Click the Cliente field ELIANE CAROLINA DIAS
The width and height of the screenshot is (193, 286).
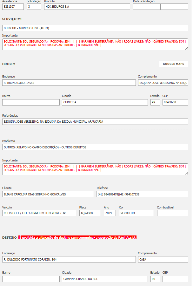pyautogui.click(x=48, y=194)
